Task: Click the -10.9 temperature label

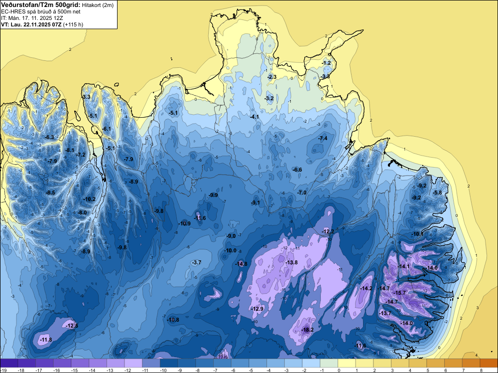Action: (184, 223)
